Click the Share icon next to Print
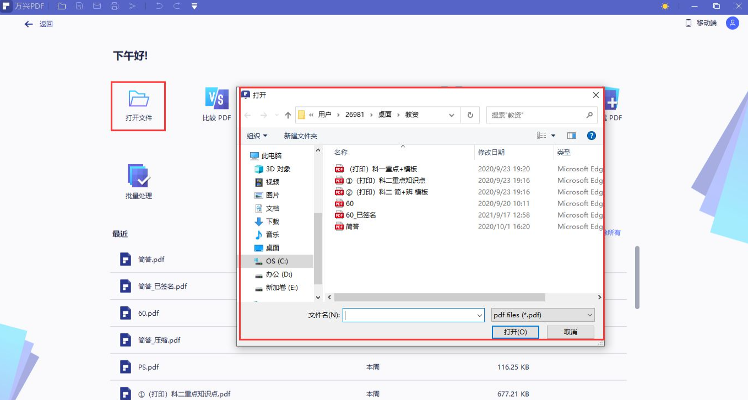The height and width of the screenshot is (400, 748). click(x=134, y=6)
